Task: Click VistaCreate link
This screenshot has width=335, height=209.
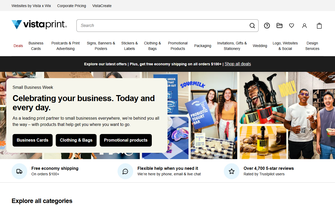Action: click(x=102, y=6)
